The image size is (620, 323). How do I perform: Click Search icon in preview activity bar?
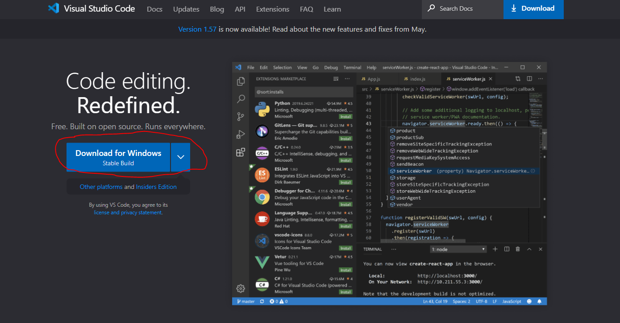(x=241, y=99)
